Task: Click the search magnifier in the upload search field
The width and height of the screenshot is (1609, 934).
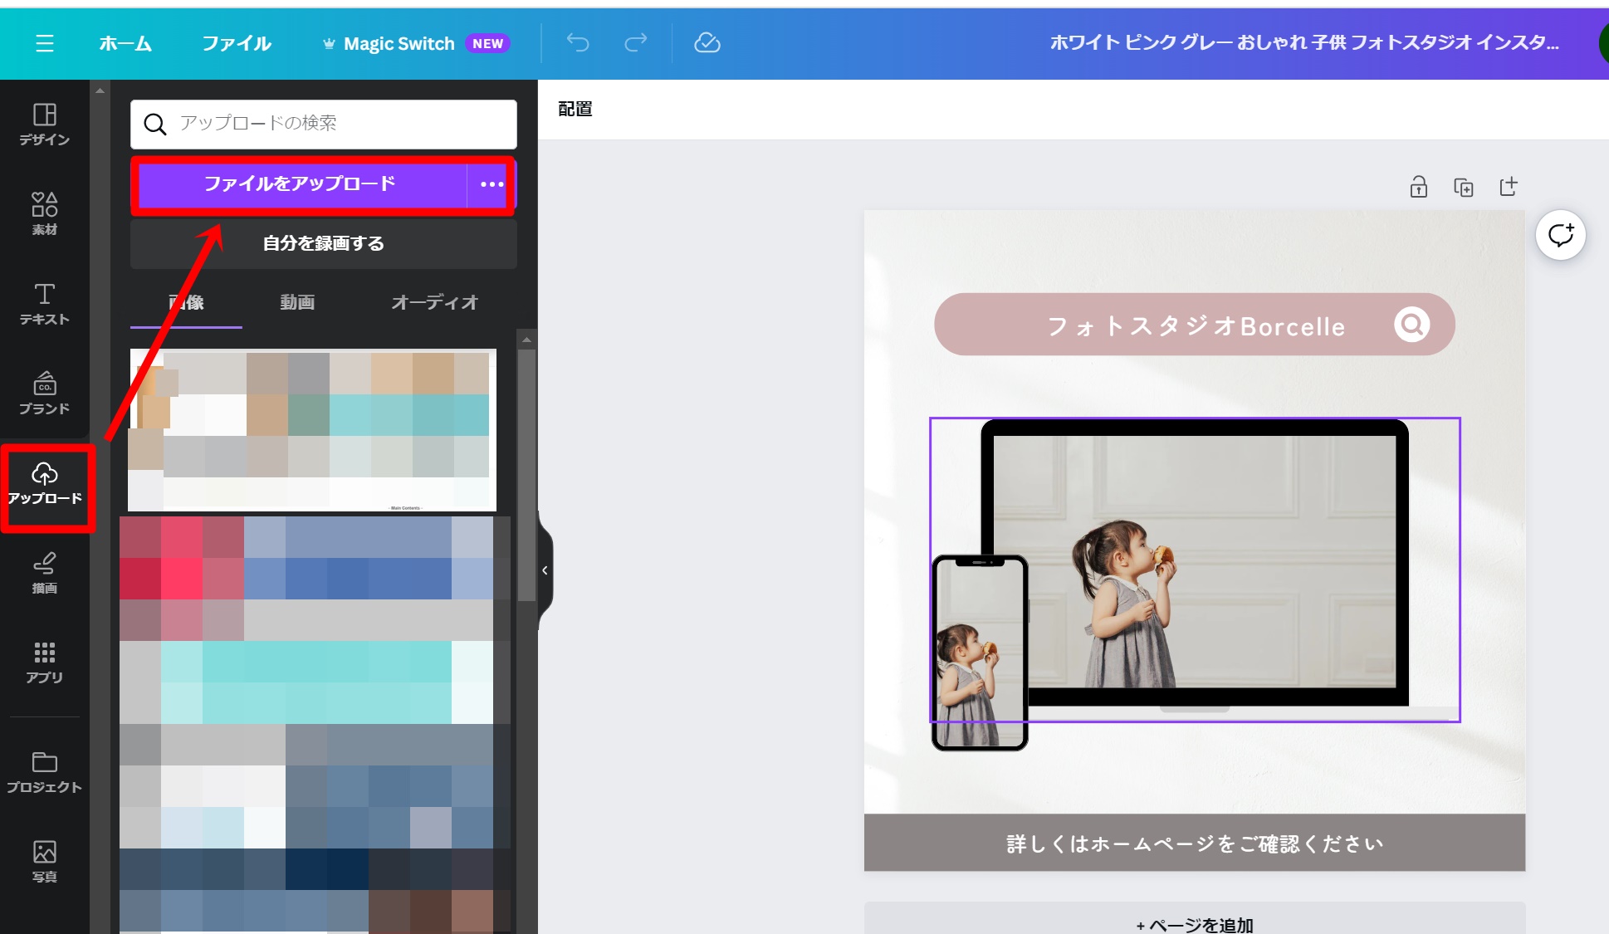Action: [155, 124]
